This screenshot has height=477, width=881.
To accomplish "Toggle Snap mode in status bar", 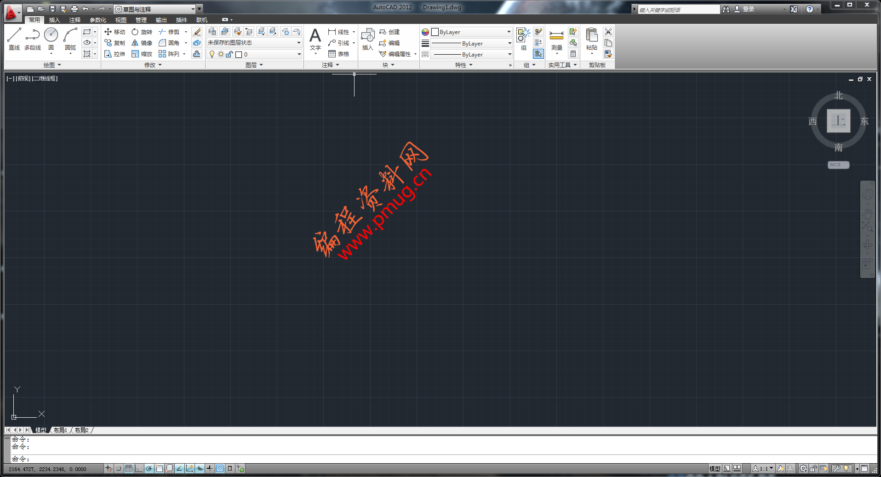I will click(119, 468).
